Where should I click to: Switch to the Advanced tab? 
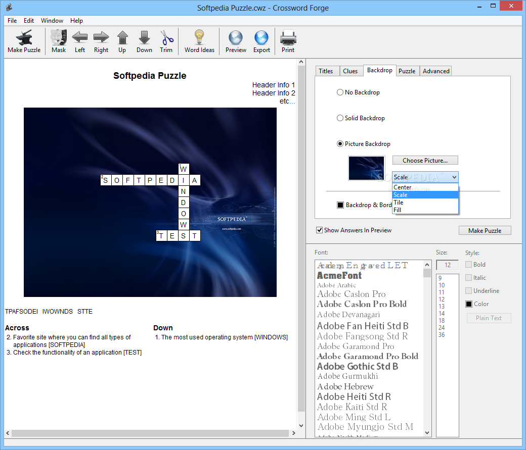tap(436, 71)
